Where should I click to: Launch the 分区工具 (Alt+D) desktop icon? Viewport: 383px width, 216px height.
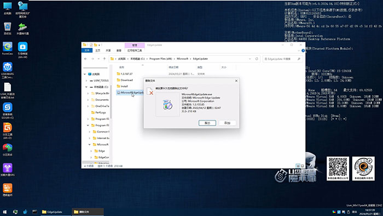click(x=8, y=131)
